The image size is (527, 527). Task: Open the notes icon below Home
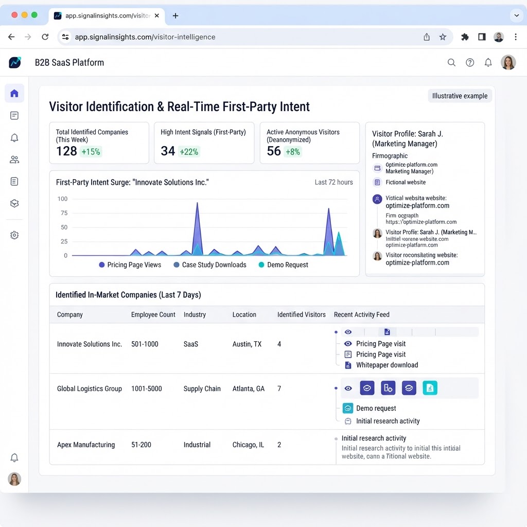pos(14,116)
